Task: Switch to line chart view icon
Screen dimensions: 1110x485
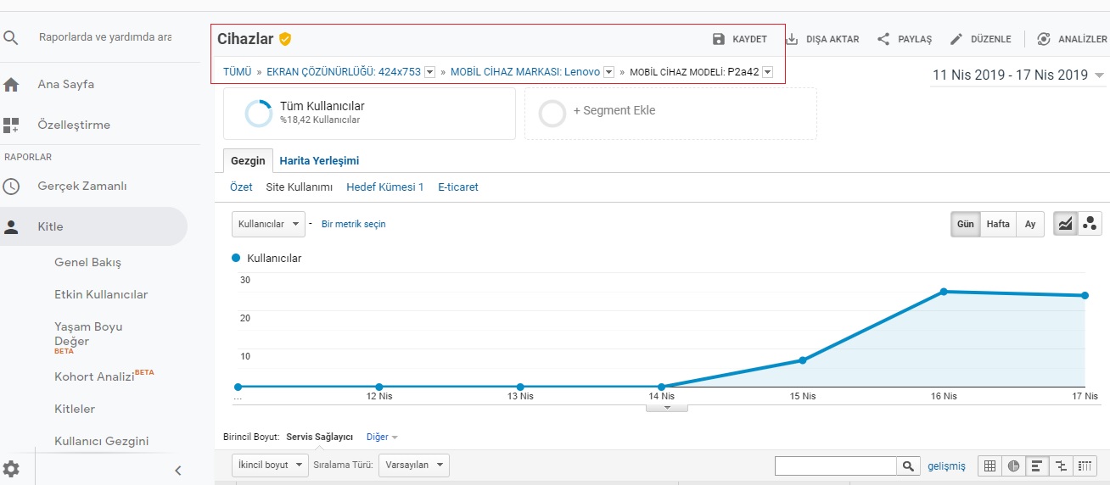Action: tap(1066, 224)
